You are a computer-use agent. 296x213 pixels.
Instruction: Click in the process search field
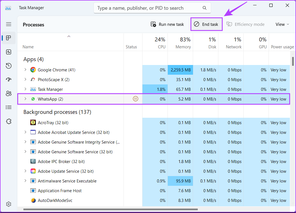pos(152,8)
